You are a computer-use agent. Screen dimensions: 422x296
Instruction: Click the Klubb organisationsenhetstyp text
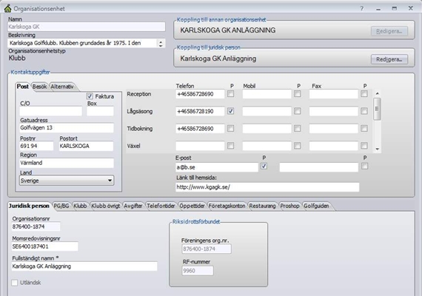[x=17, y=58]
